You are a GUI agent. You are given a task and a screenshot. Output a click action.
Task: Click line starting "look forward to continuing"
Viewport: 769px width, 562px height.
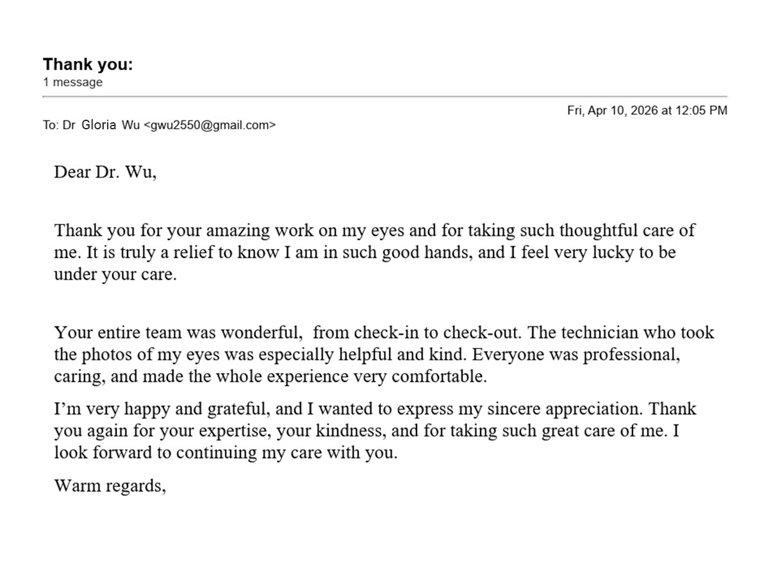point(226,453)
